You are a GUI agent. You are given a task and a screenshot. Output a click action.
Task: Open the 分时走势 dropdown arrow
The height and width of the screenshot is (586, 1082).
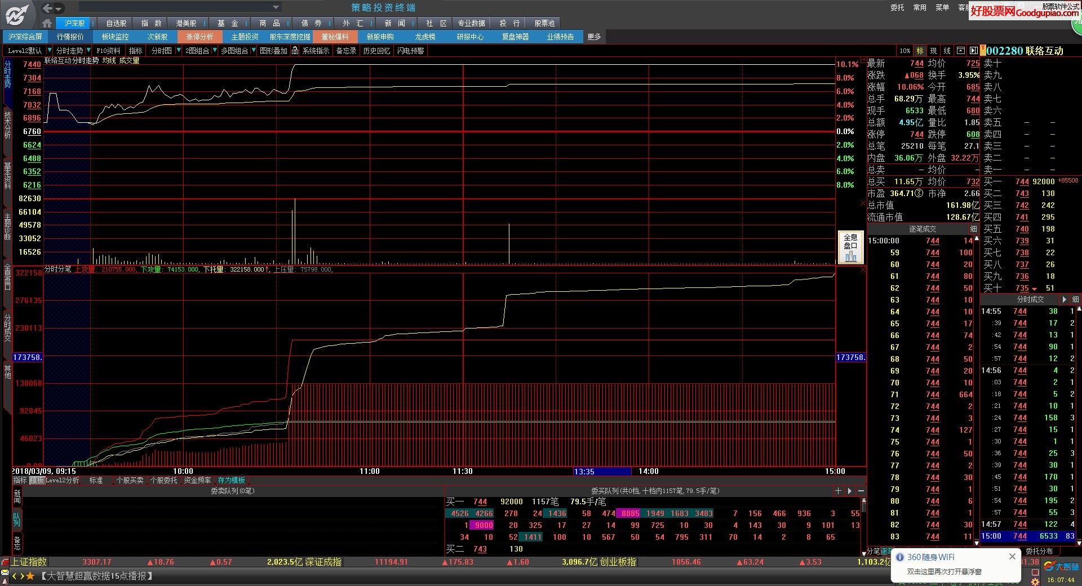click(x=88, y=51)
